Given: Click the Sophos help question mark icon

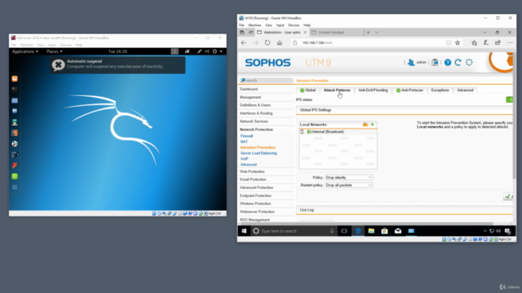Looking at the screenshot, I should (448, 63).
